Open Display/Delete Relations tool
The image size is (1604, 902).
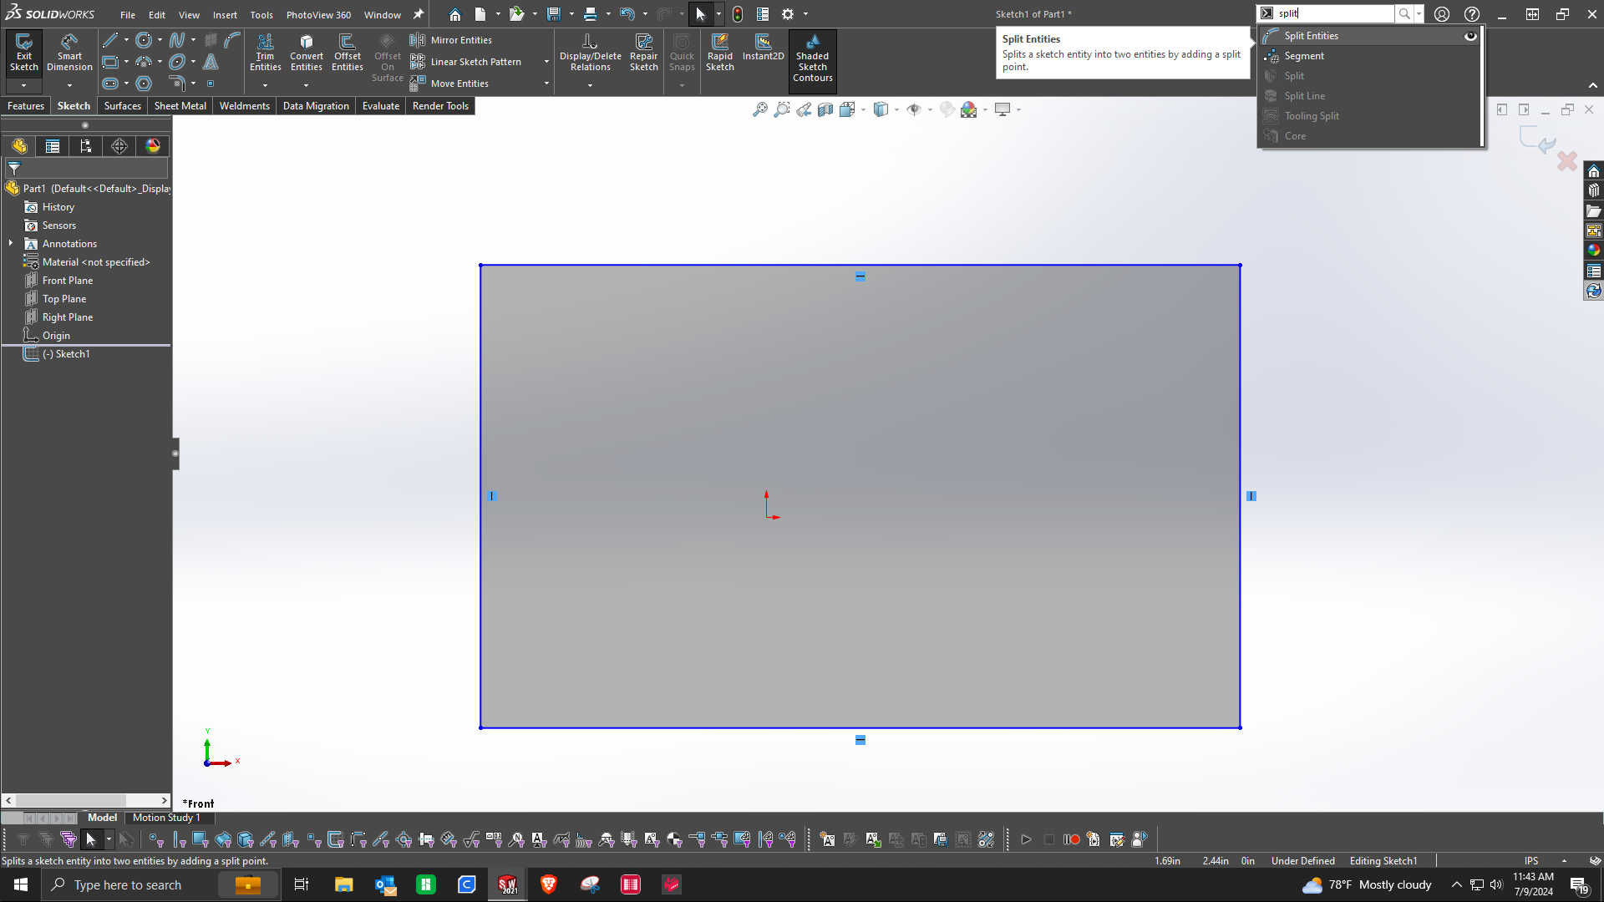coord(590,52)
